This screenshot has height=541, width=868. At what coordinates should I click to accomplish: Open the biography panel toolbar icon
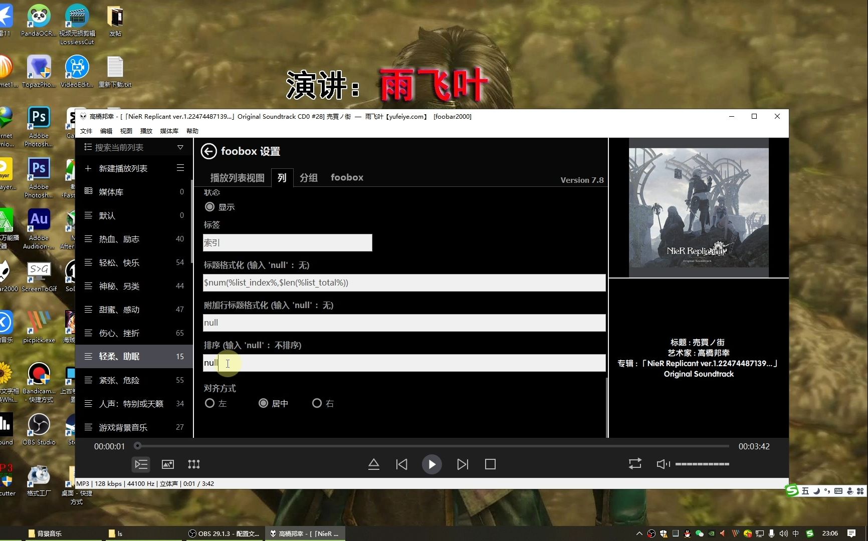click(x=194, y=464)
